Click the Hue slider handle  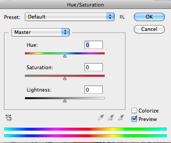coord(65,56)
